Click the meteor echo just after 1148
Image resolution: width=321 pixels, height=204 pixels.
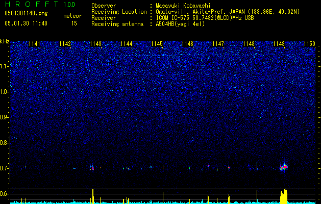coord(257,166)
